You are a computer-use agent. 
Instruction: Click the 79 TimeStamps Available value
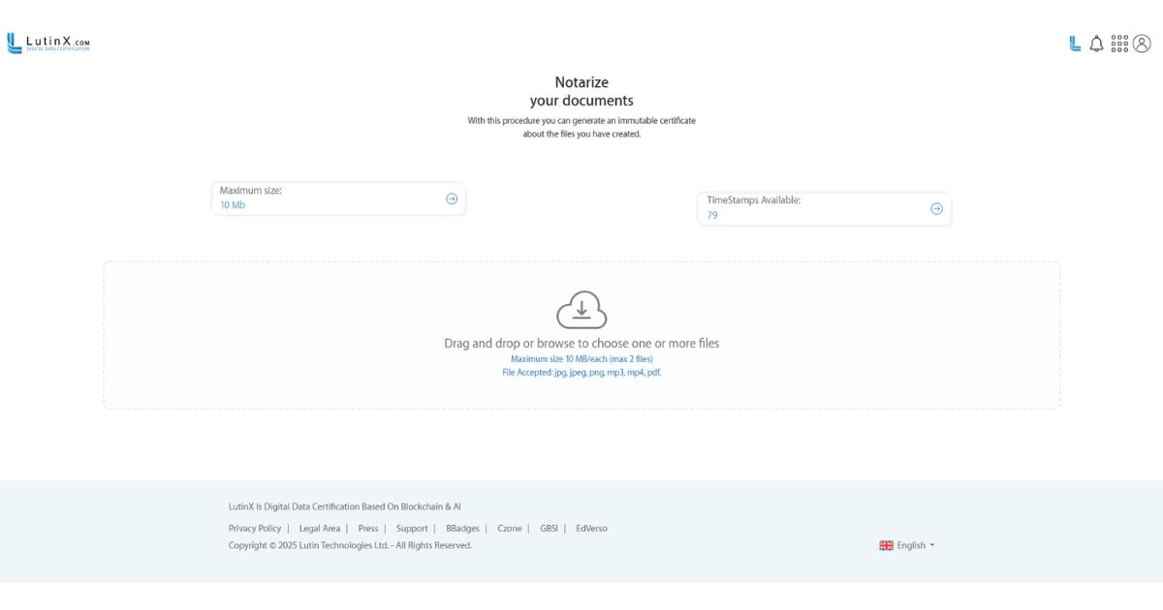(712, 215)
